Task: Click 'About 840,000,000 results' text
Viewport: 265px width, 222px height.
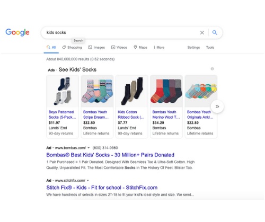Action: [68, 59]
